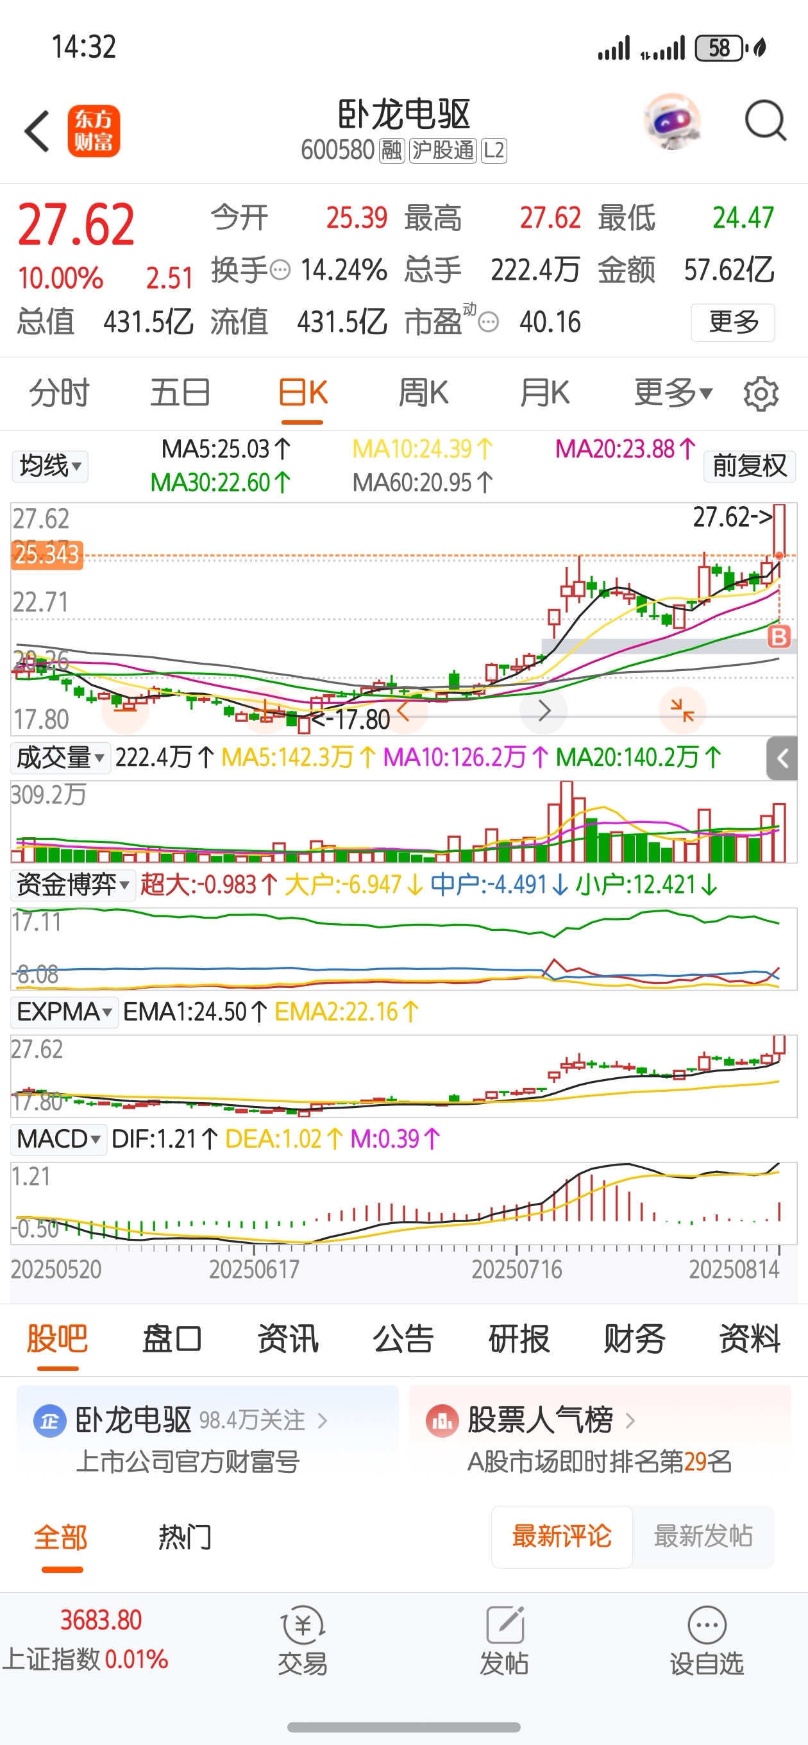This screenshot has height=1745, width=808.
Task: Tap the P/E ratio info icon
Action: 488,323
